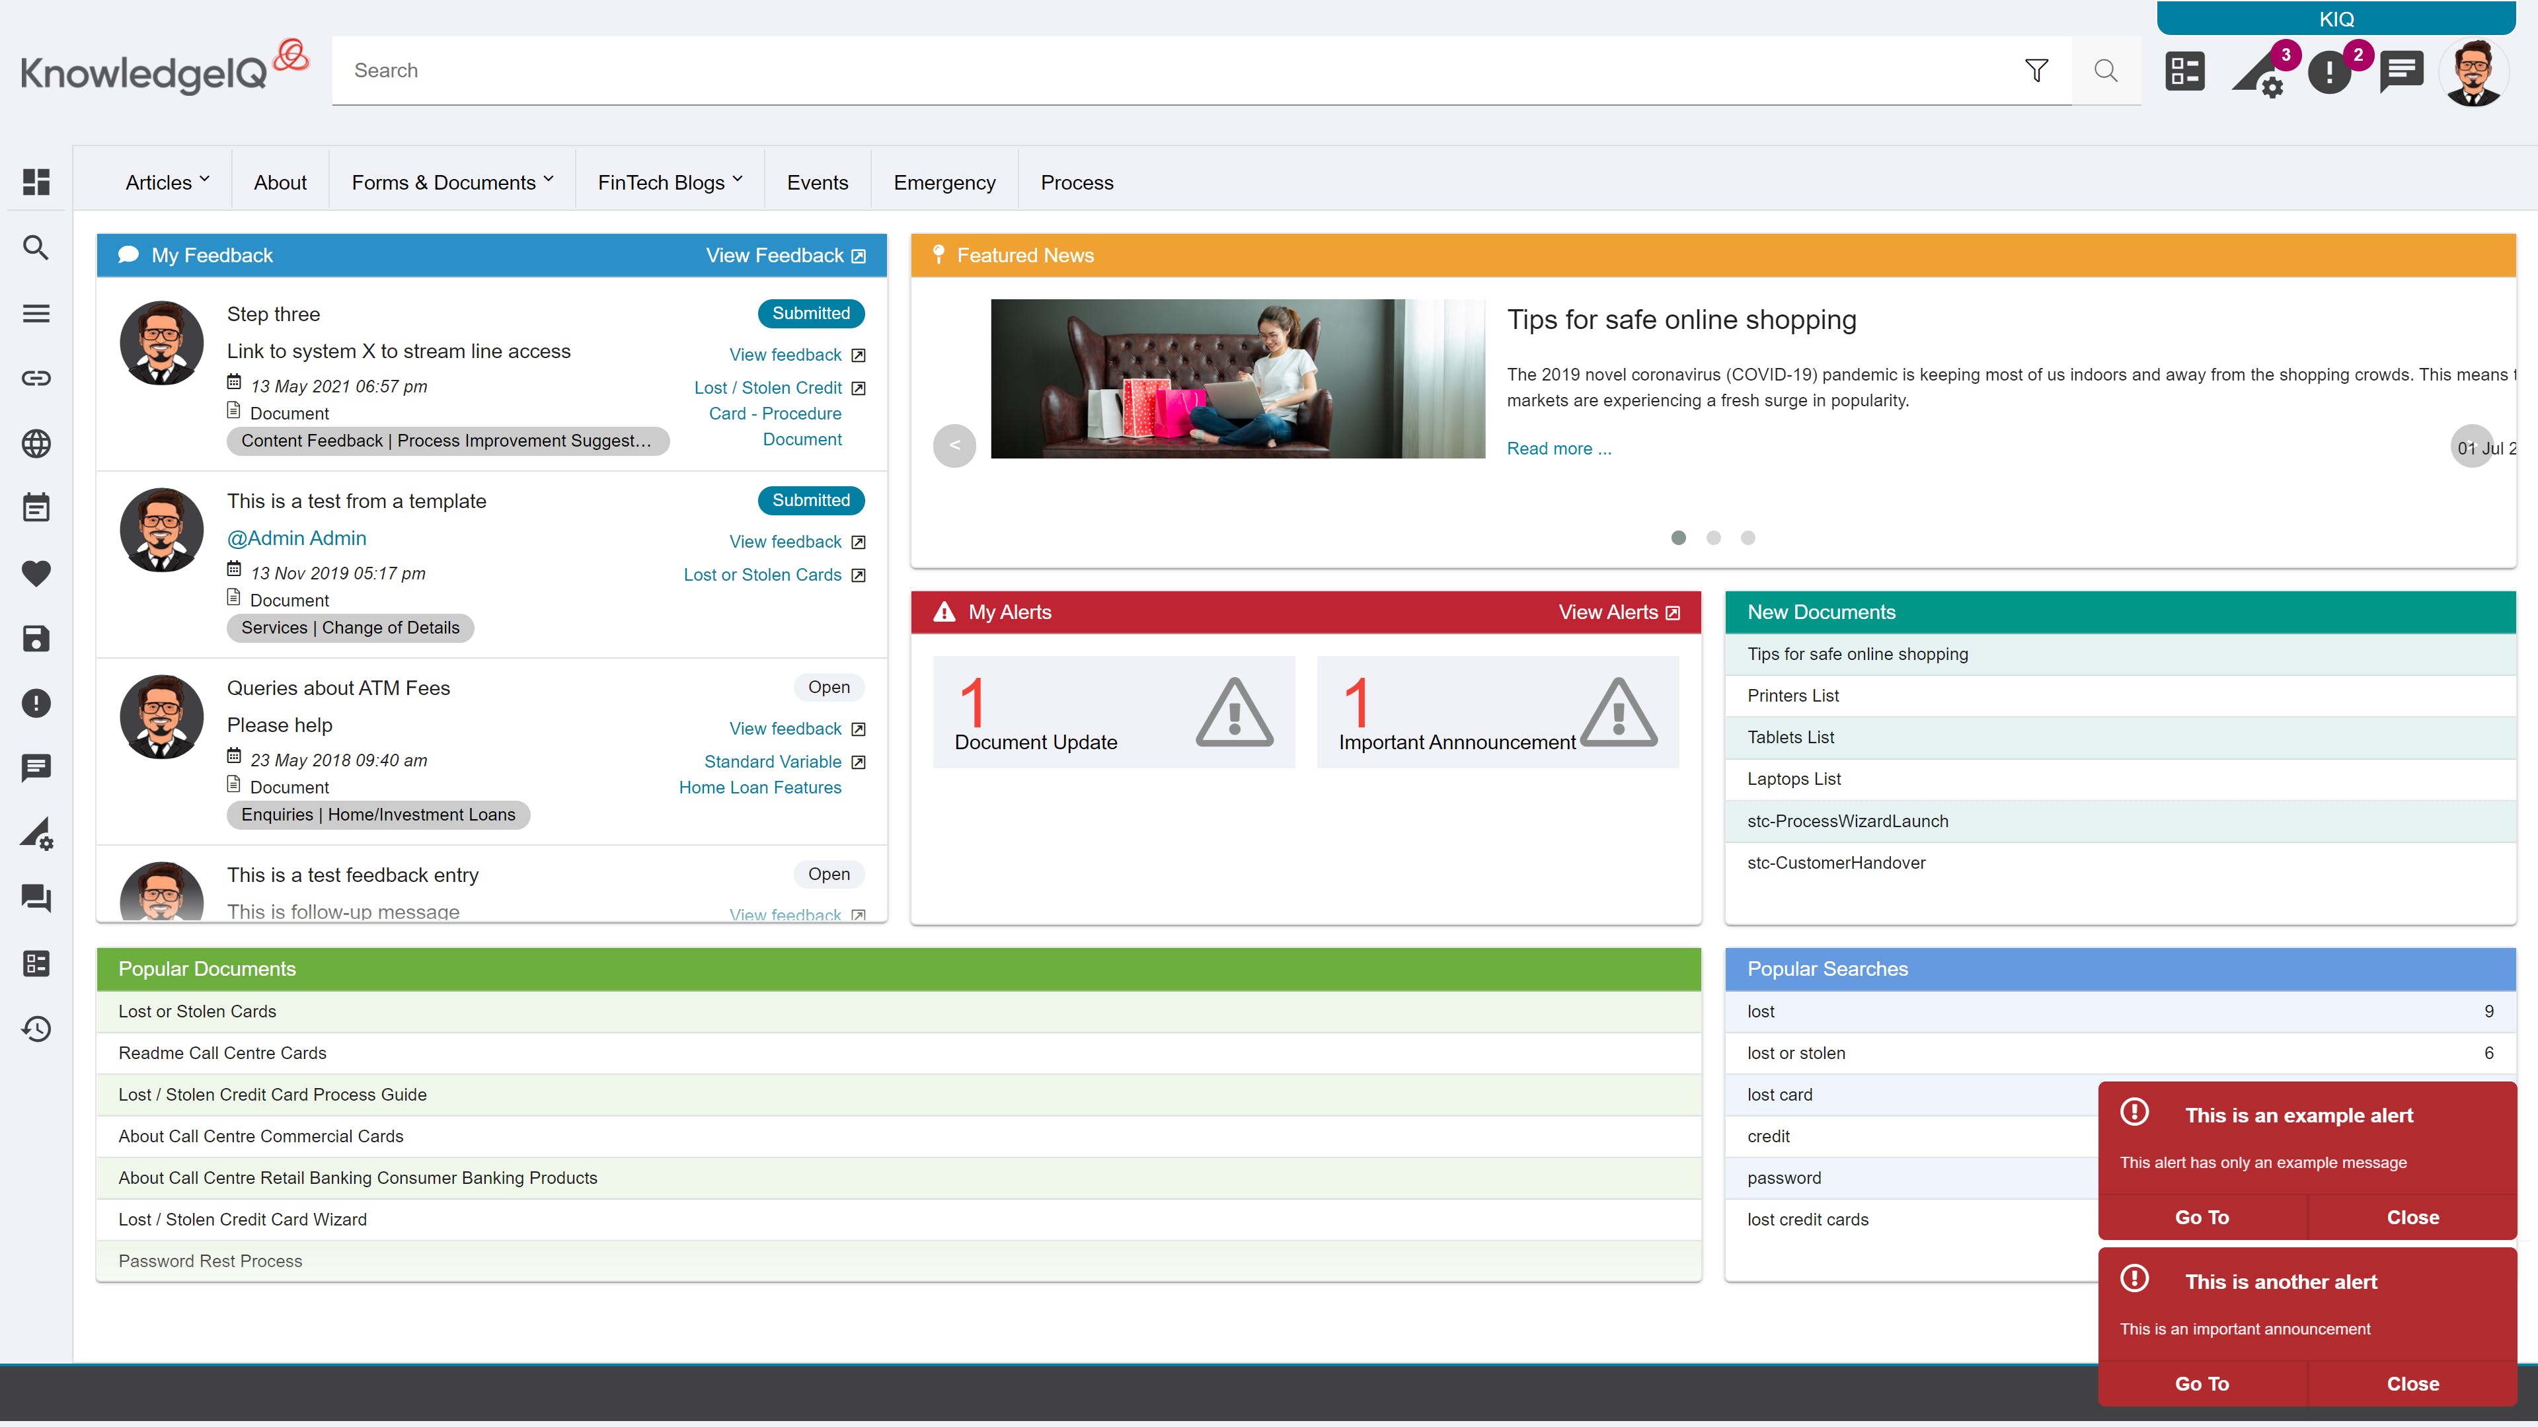The height and width of the screenshot is (1427, 2538).
Task: Open the calendar icon in sidebar
Action: tap(36, 508)
